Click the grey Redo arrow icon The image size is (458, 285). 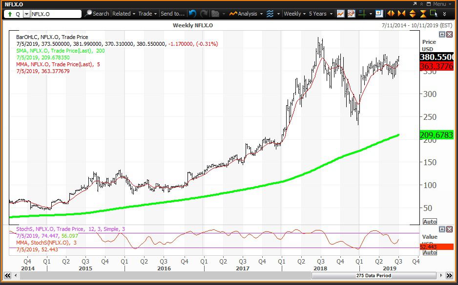coord(204,14)
